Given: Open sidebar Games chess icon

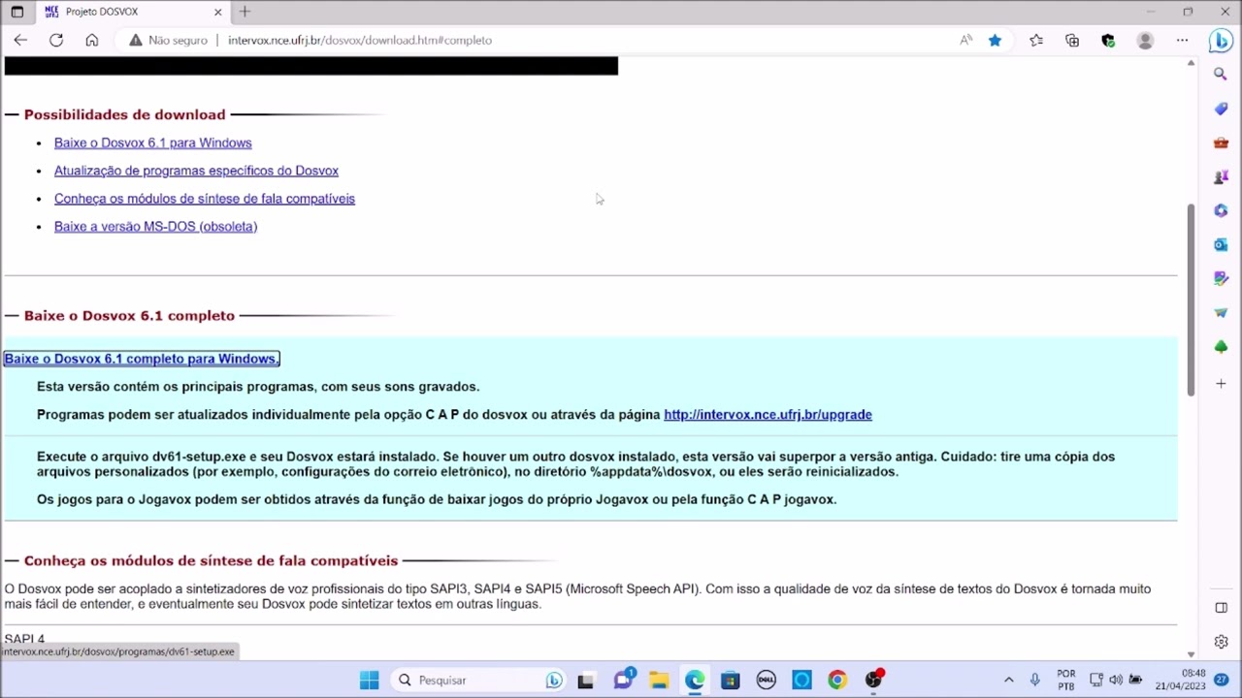Looking at the screenshot, I should pyautogui.click(x=1221, y=176).
